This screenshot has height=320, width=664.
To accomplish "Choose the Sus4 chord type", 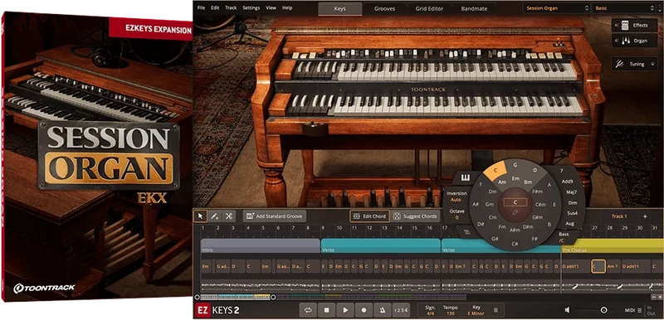I will click(572, 214).
